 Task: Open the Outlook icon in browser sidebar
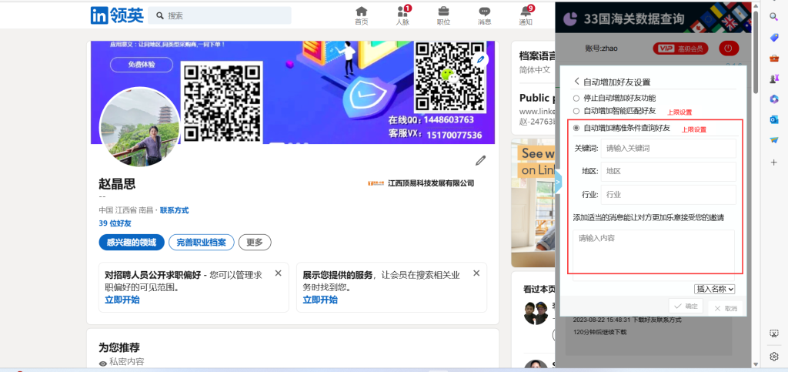coord(774,119)
